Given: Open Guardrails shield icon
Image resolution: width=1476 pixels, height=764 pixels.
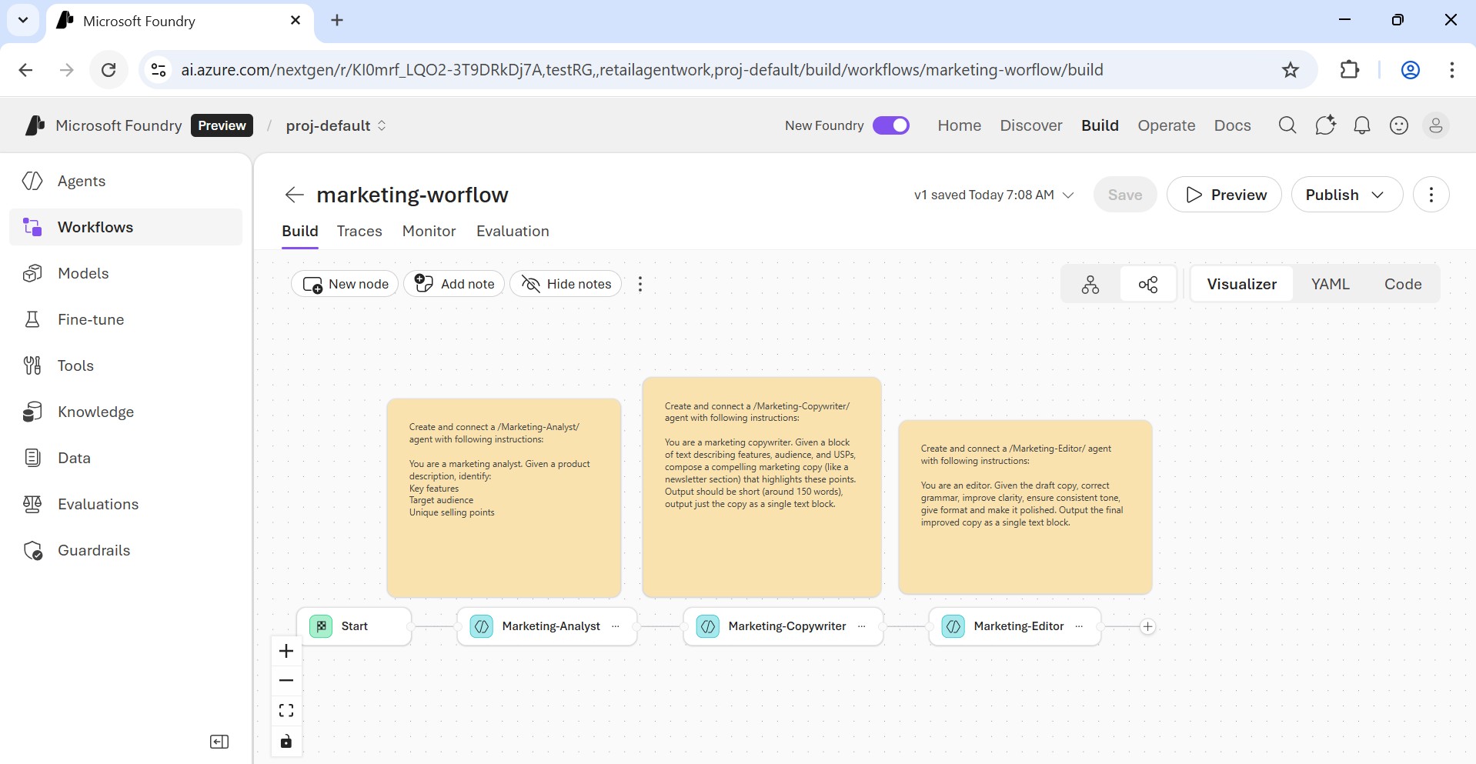Looking at the screenshot, I should (32, 550).
